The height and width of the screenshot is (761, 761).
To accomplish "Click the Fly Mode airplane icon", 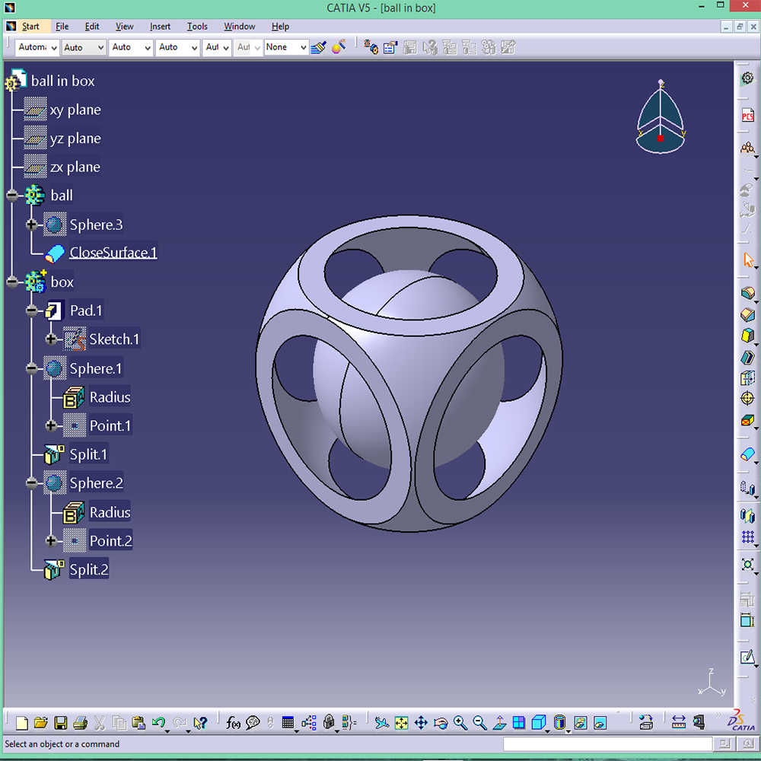I will click(x=380, y=723).
